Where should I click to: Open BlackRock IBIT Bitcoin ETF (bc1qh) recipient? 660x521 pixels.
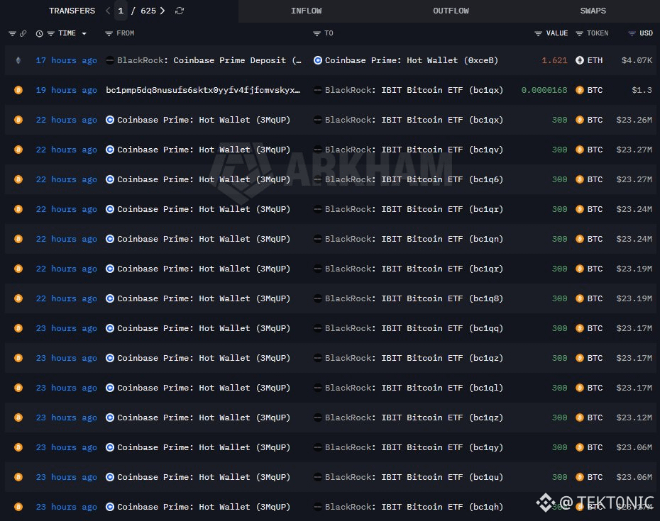click(x=414, y=507)
